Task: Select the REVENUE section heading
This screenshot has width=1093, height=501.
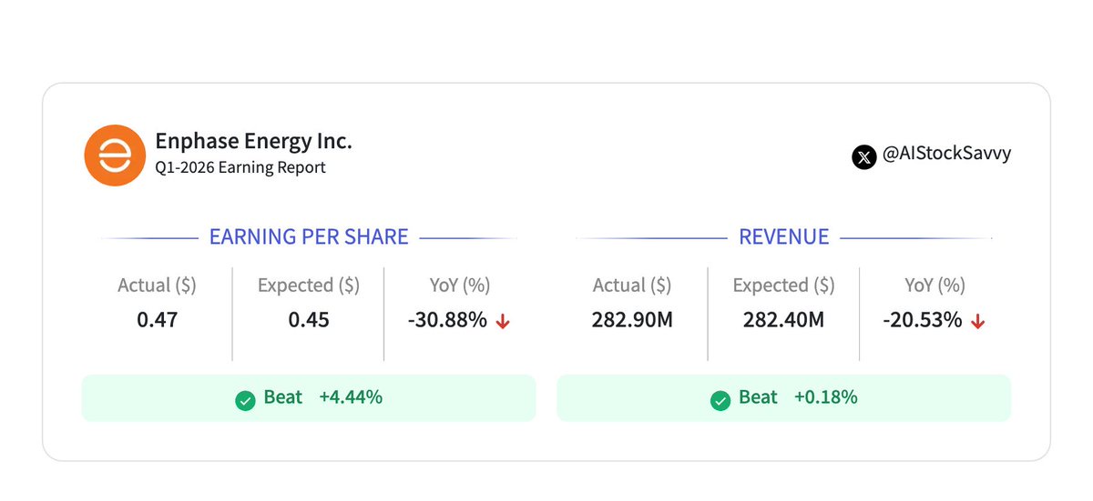Action: pos(783,237)
